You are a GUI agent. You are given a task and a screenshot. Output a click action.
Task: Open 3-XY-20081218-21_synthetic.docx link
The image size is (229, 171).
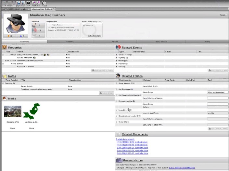pyautogui.click(x=132, y=148)
